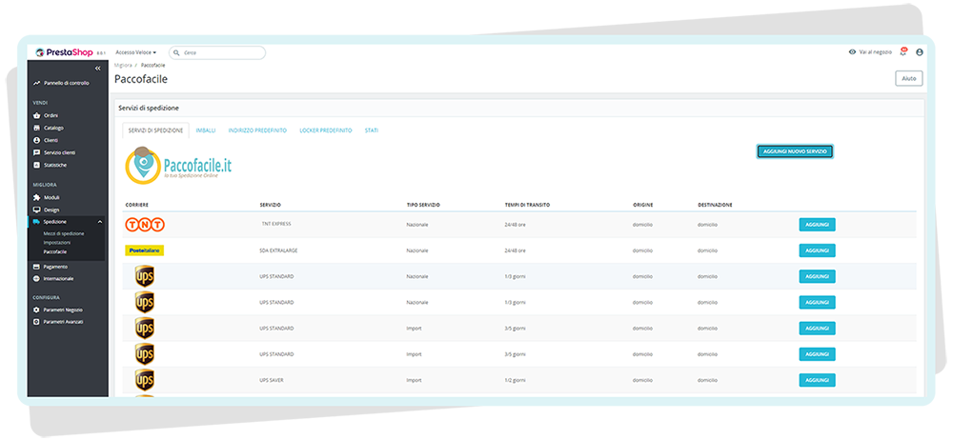Open Mezzi di spedizione submenu item
This screenshot has width=953, height=440.
(x=64, y=233)
